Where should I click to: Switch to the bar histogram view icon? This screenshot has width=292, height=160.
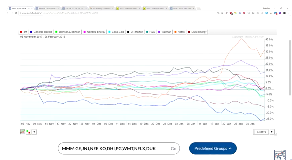(28, 132)
